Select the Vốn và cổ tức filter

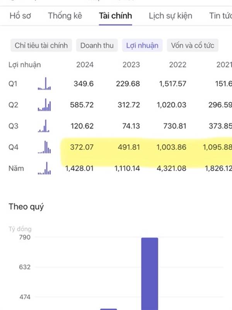click(193, 45)
